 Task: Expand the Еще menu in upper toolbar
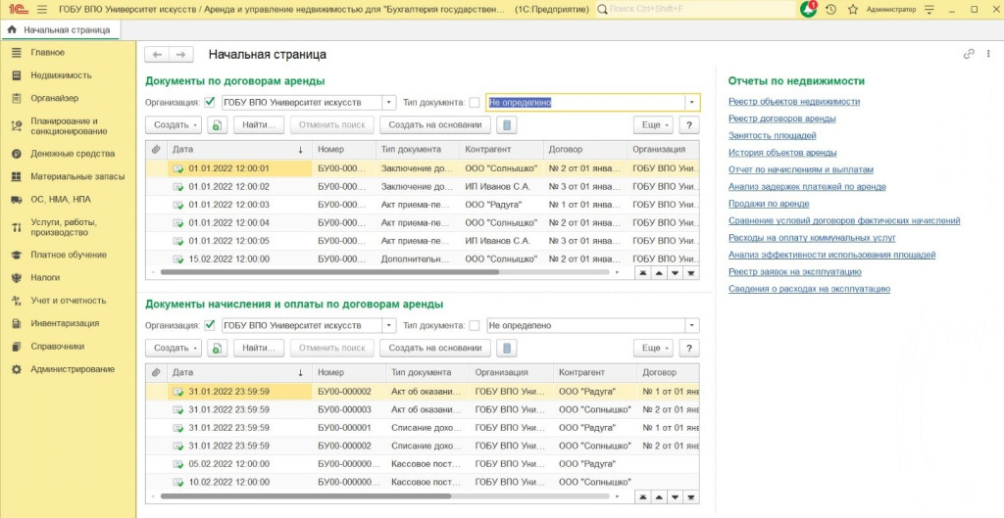pos(652,125)
